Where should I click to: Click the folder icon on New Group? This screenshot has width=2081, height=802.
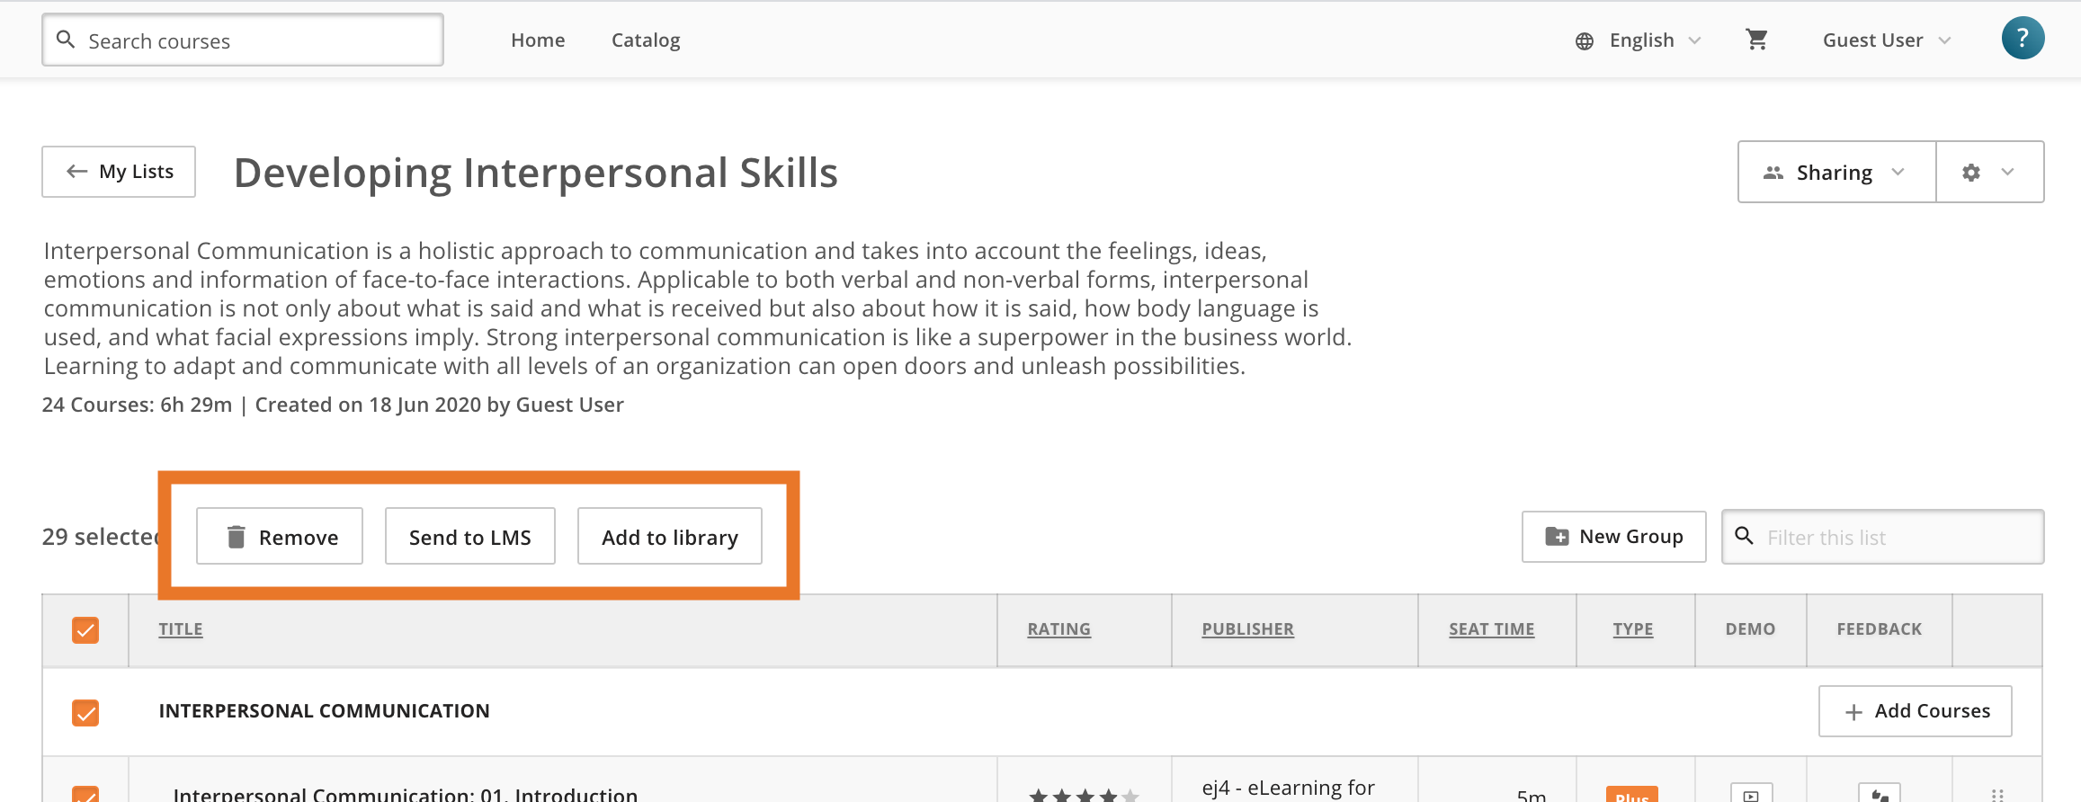(x=1557, y=537)
